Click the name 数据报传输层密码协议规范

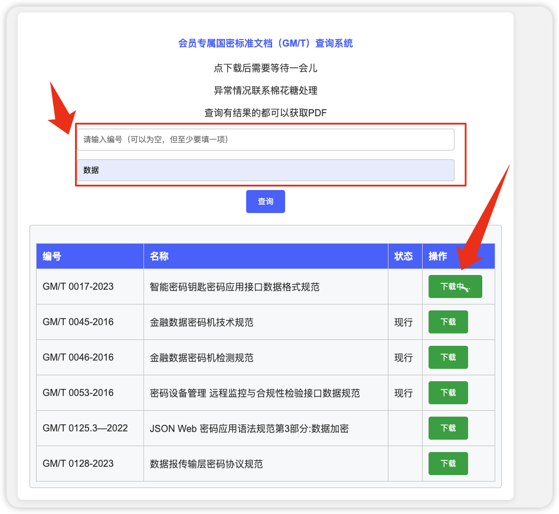(206, 464)
